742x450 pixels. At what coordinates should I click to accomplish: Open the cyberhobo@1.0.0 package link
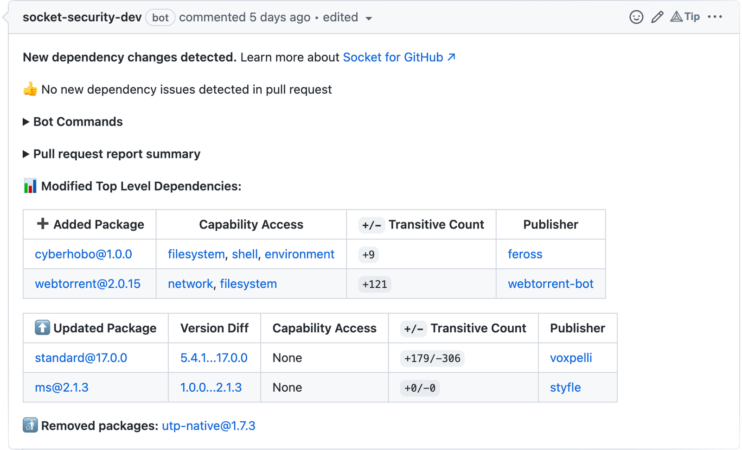[x=83, y=254]
